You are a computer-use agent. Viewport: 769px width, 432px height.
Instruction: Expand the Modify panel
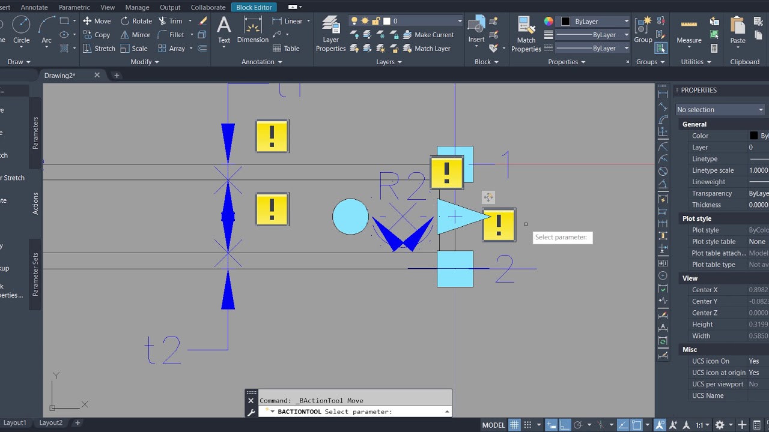tap(145, 62)
